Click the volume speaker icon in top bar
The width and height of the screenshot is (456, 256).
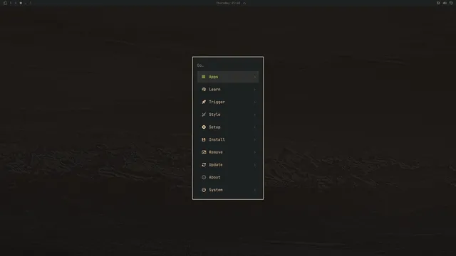click(445, 3)
